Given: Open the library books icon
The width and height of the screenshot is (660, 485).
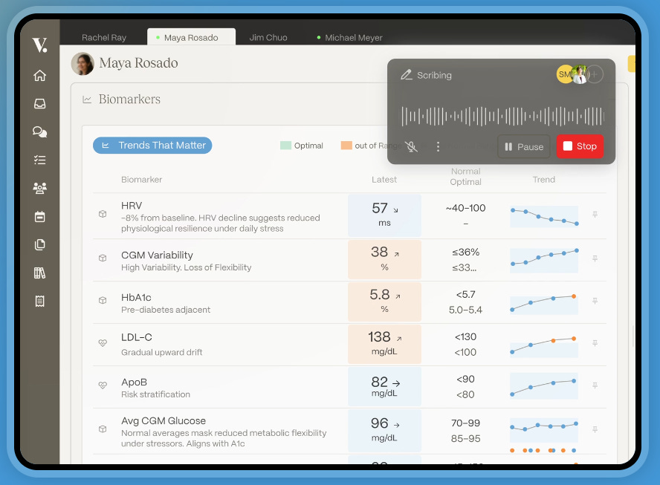Looking at the screenshot, I should pyautogui.click(x=39, y=273).
